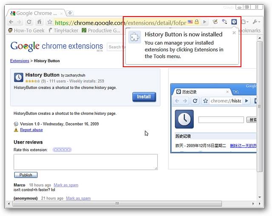
Task: Reload the page with the refresh icon
Action: 29,22
